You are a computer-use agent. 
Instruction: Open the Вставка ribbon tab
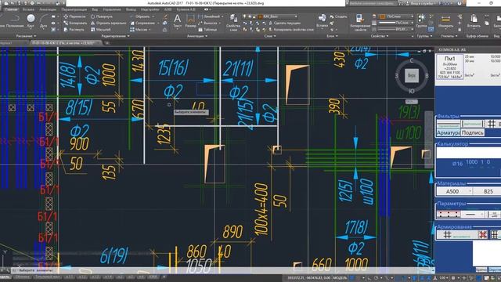[x=28, y=9]
